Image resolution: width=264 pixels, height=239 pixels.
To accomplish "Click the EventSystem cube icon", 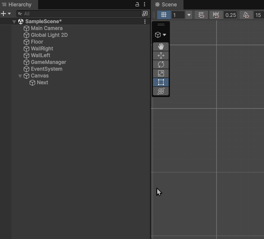I will [x=26, y=69].
